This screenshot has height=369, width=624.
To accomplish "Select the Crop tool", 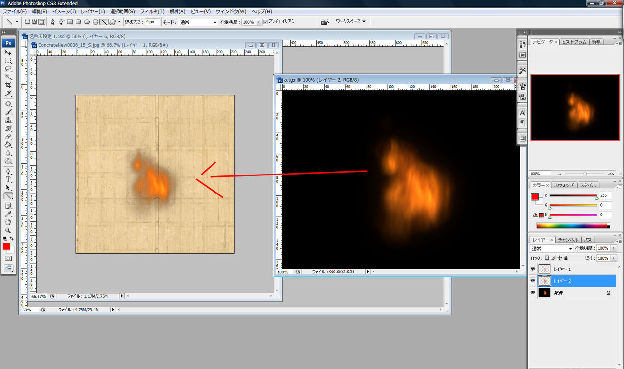I will coord(8,85).
